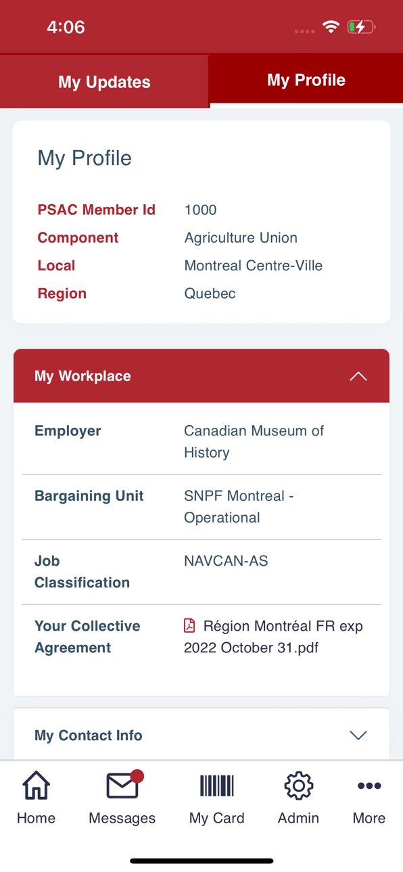This screenshot has width=403, height=872.
Task: Tap the Job Classification value NAVCAN-AS
Action: (x=226, y=560)
